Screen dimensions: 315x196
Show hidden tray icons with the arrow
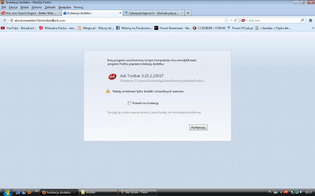pyautogui.click(x=281, y=192)
